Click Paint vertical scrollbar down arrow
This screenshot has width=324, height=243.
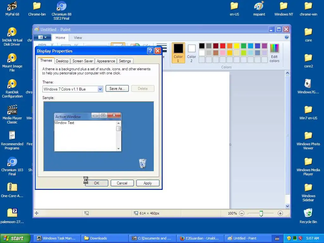[287, 206]
